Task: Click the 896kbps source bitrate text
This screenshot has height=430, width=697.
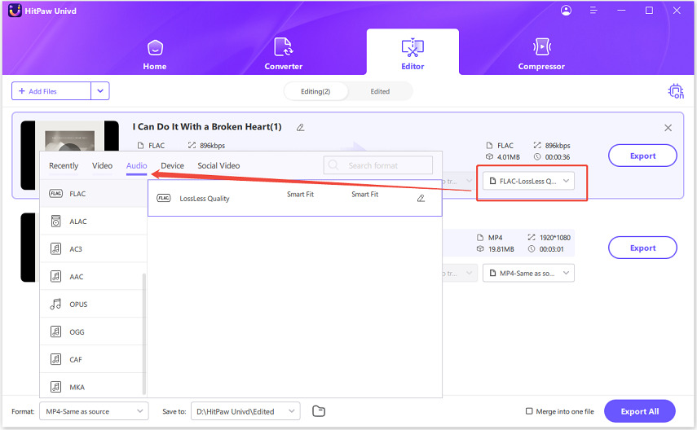Action: pos(212,146)
